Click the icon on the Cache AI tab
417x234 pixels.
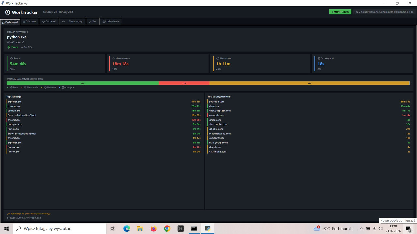coord(43,21)
